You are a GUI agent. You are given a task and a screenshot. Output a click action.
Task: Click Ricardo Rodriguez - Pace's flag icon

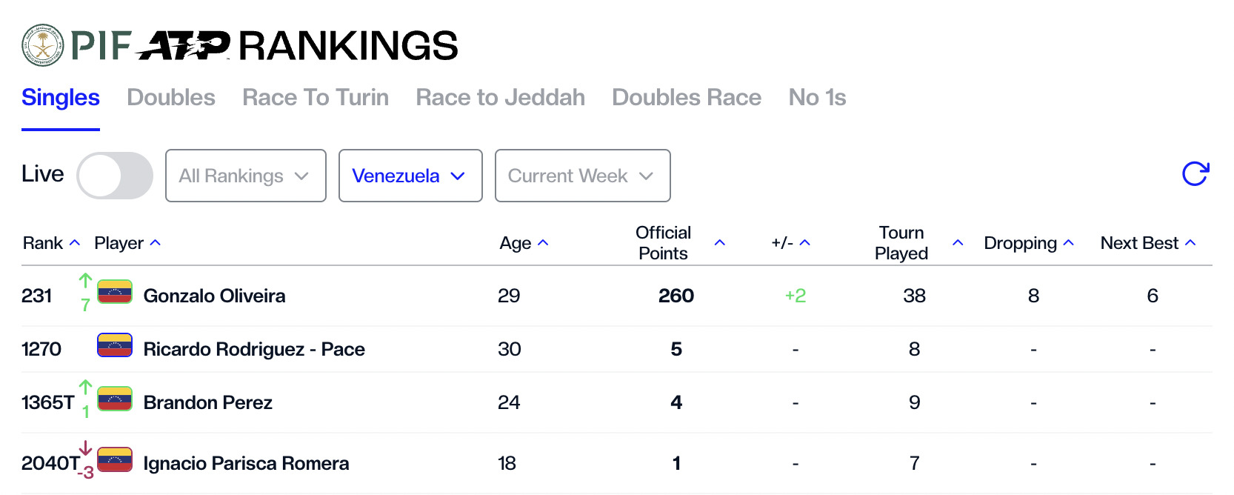[115, 345]
